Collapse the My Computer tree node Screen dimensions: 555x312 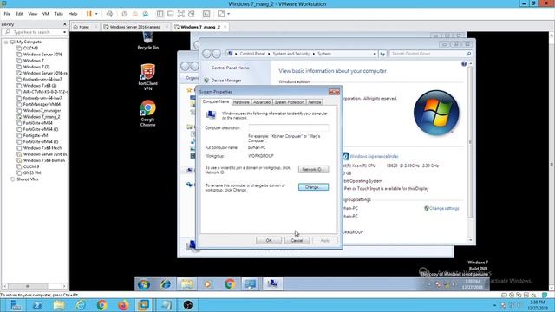pyautogui.click(x=6, y=42)
